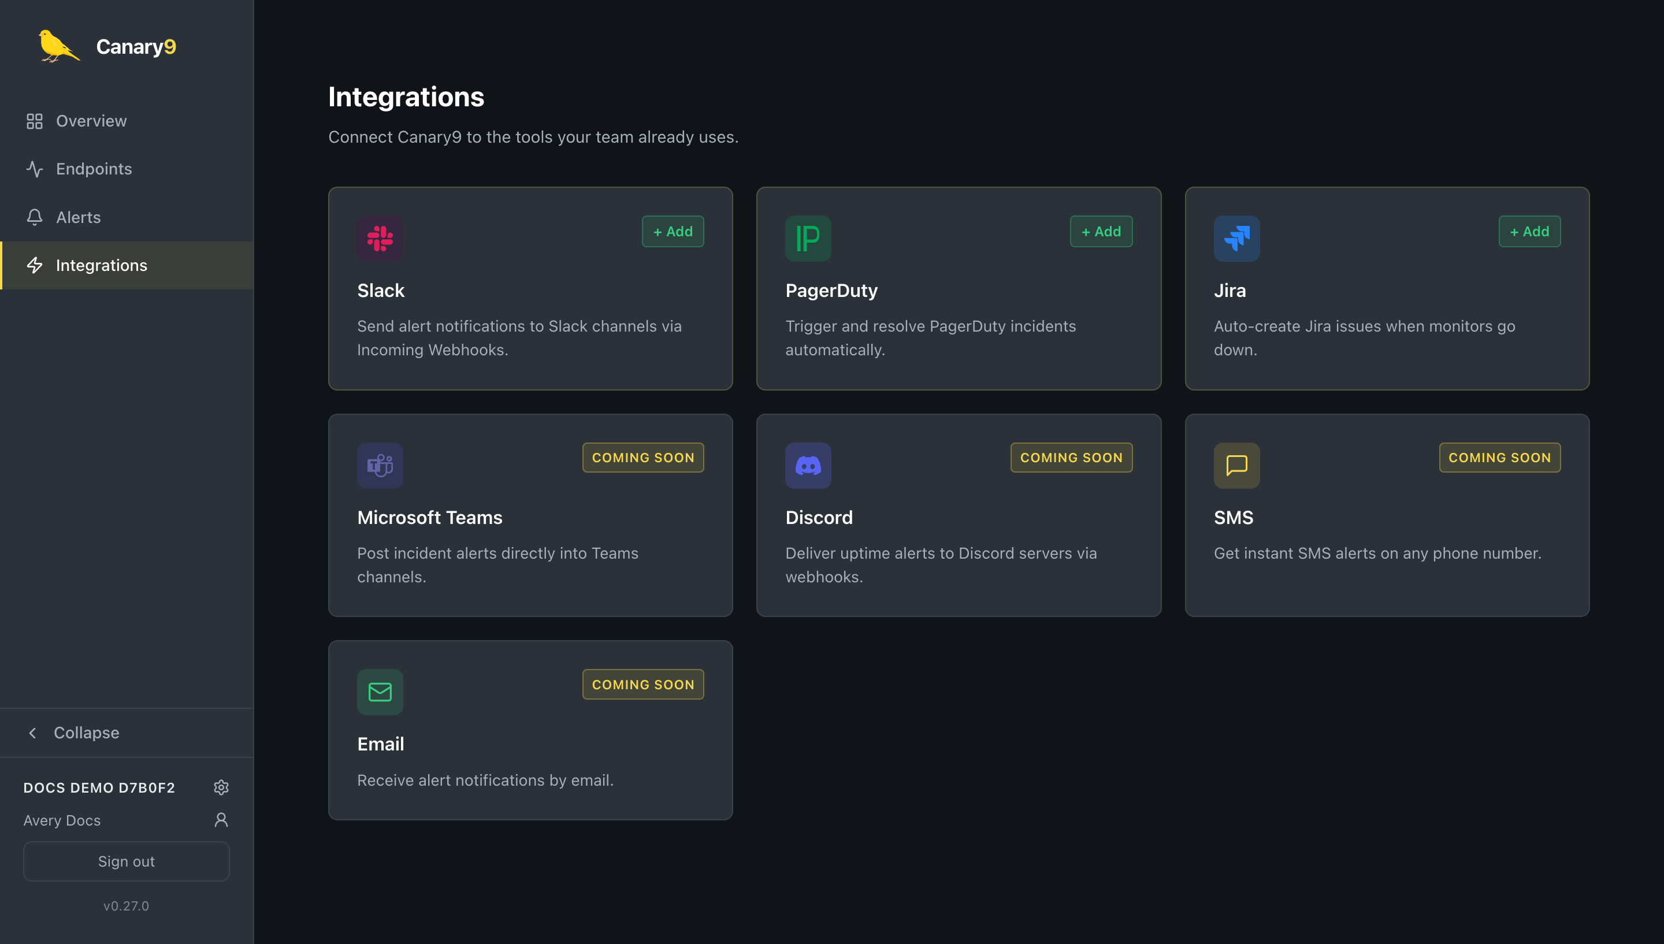
Task: Open the Alerts section
Action: 127,217
